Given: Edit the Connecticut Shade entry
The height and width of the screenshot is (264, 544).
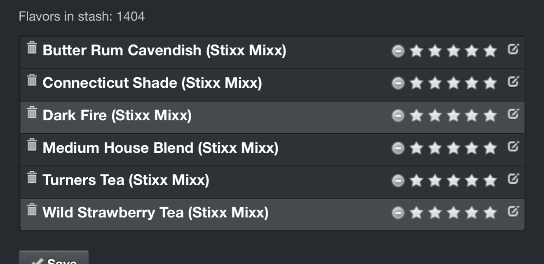Looking at the screenshot, I should point(513,82).
